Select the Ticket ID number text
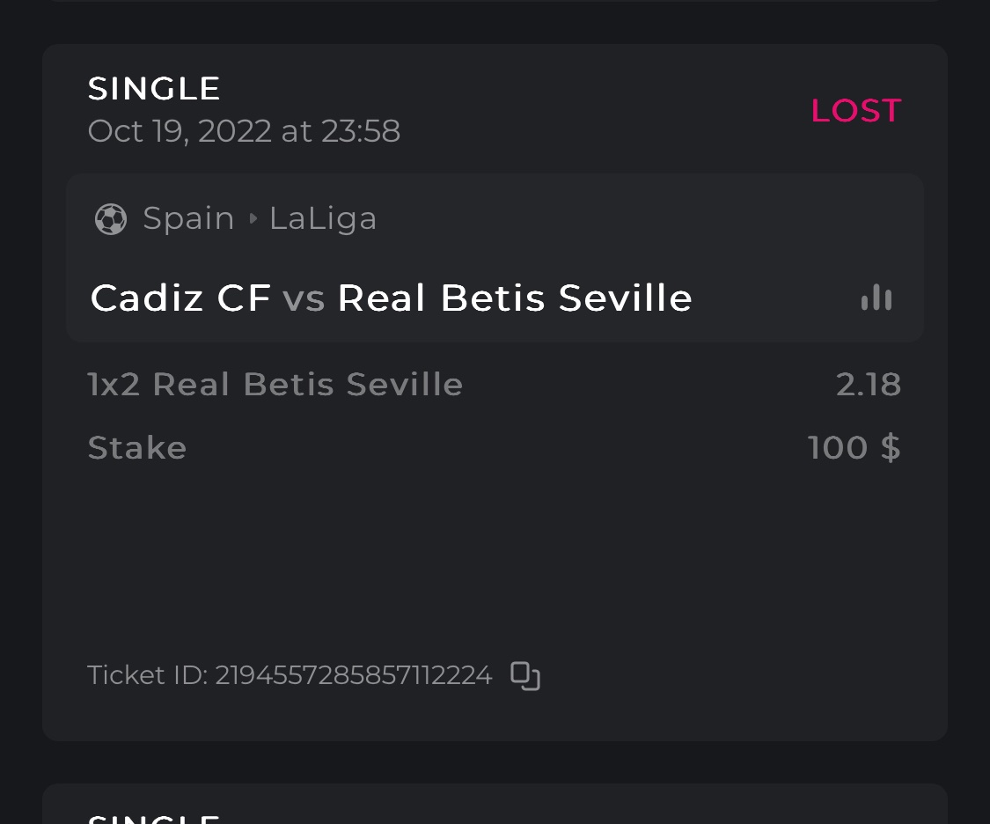The image size is (990, 824). [x=353, y=675]
